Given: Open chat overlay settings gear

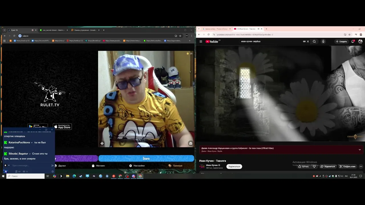Looking at the screenshot, I should (52, 171).
